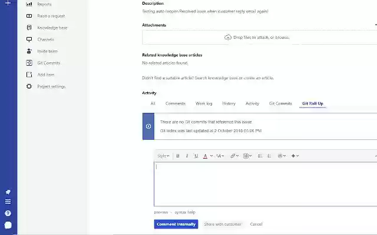Screen dimensions: 377x235
Task: Open the app switcher grid icon
Action: 8,202
